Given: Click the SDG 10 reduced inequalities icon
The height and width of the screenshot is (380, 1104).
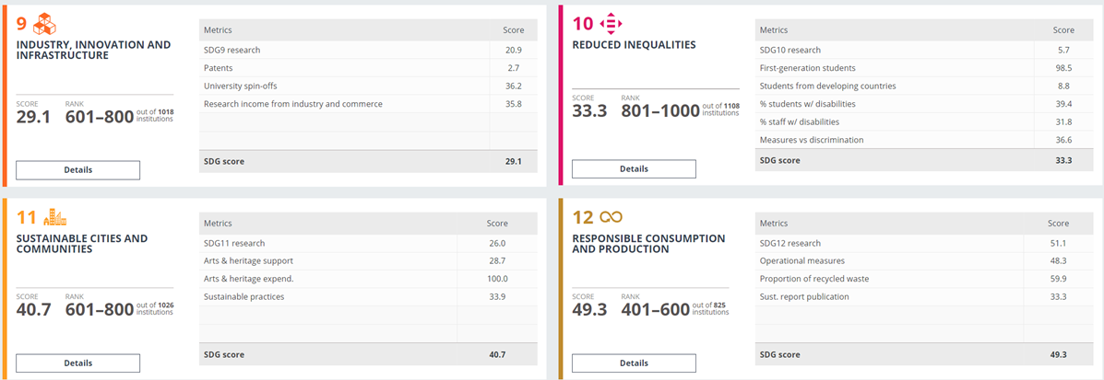Looking at the screenshot, I should point(611,23).
